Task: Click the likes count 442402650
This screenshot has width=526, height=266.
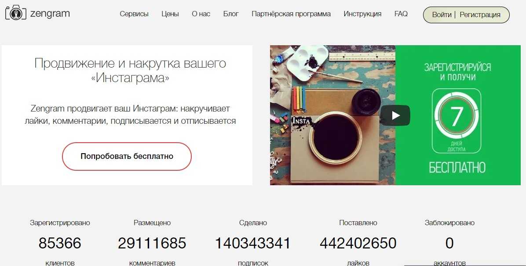Action: pos(358,243)
